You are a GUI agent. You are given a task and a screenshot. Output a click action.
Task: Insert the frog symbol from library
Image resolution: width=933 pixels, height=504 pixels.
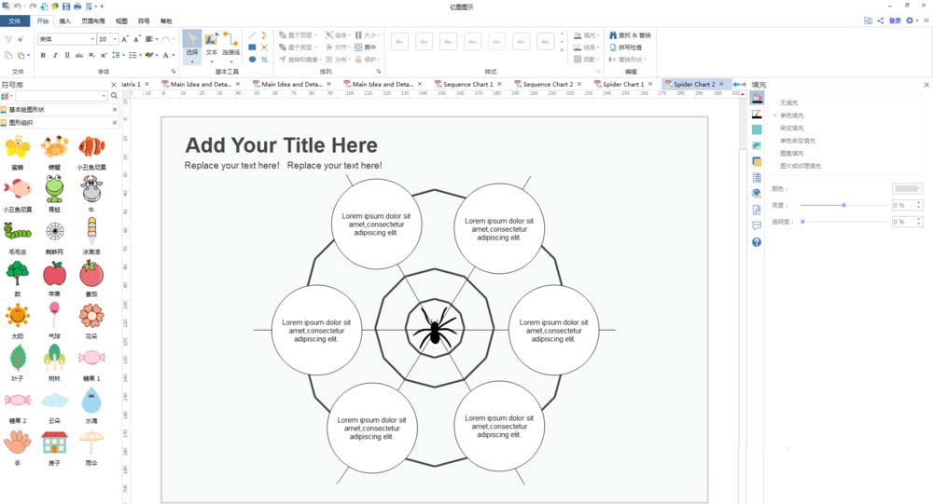tap(54, 188)
